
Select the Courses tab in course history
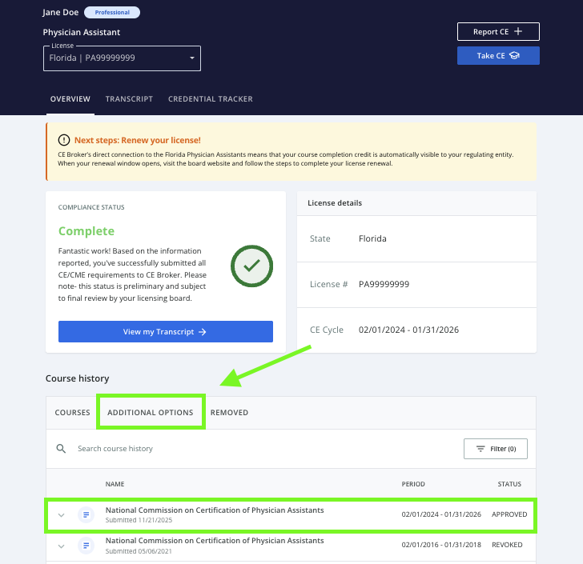[72, 413]
